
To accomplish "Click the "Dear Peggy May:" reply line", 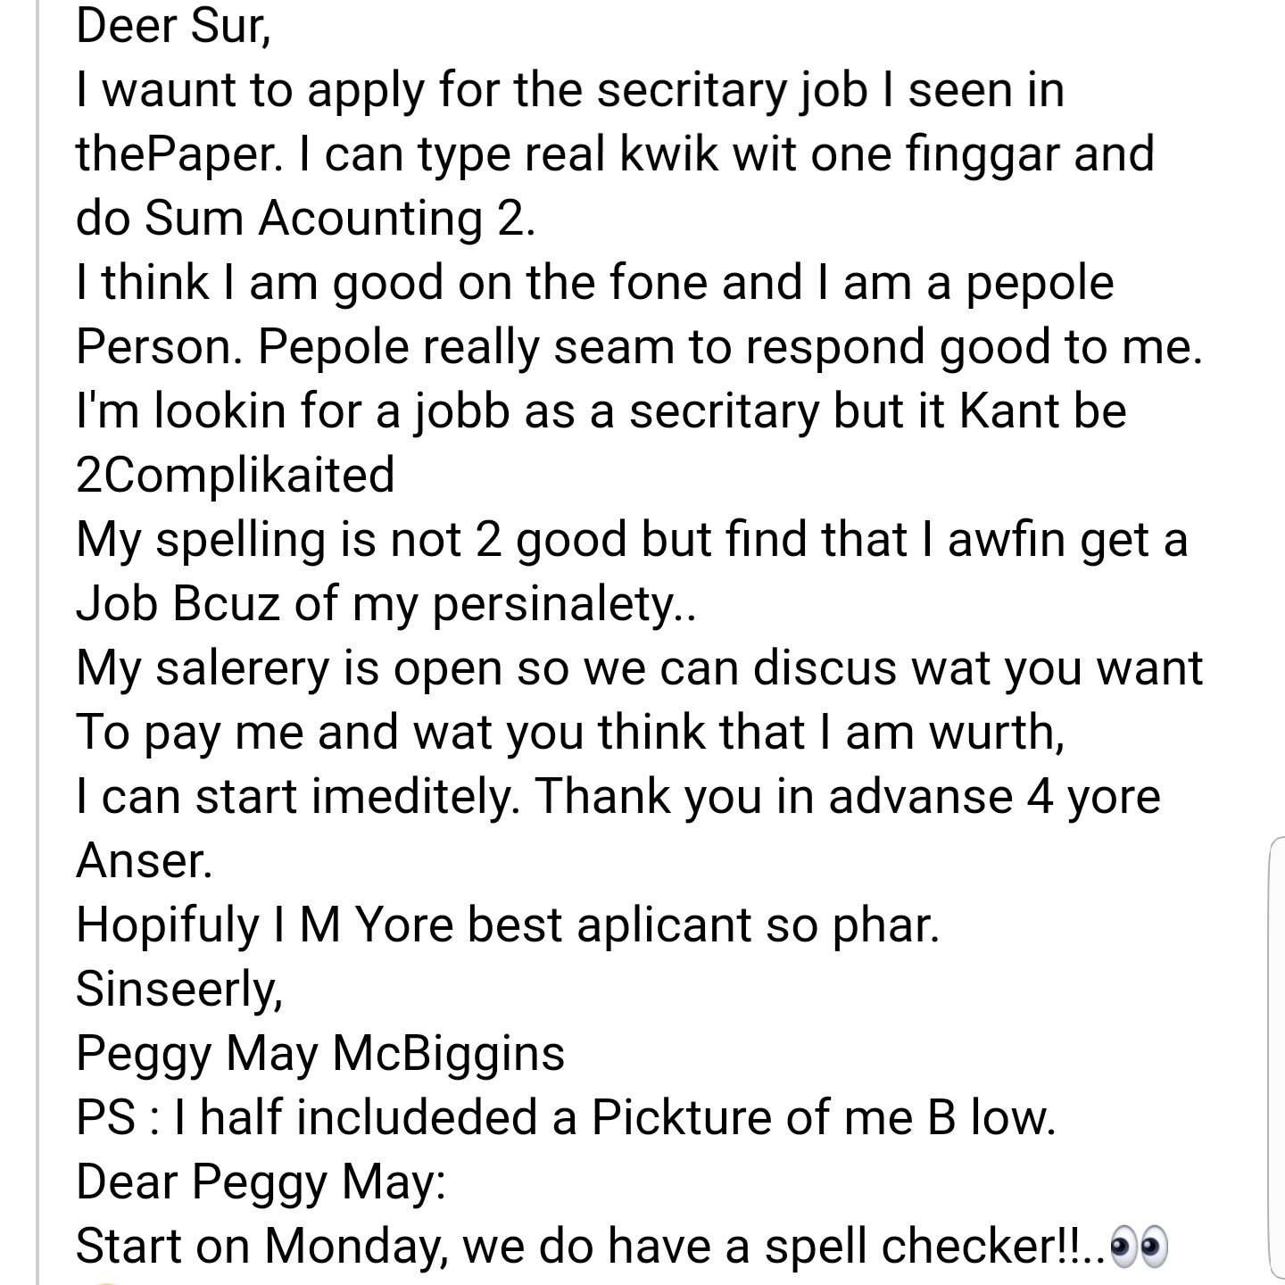I will pyautogui.click(x=261, y=1181).
